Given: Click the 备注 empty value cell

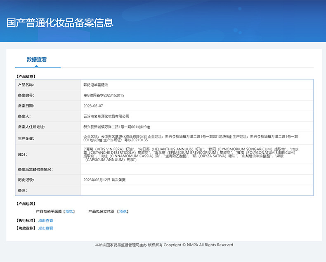Looking at the screenshot, I should (197, 190).
